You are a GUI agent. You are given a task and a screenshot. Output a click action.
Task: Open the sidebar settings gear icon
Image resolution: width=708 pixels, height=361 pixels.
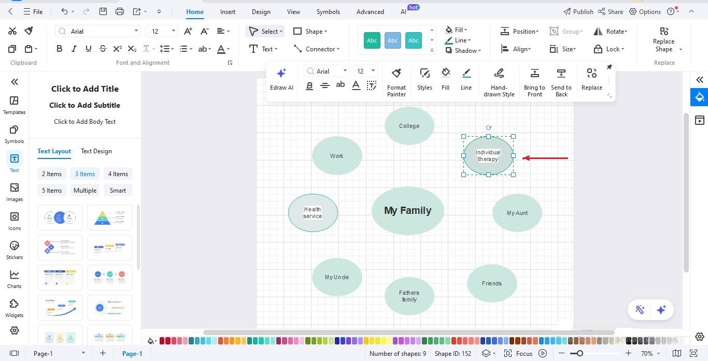(x=14, y=330)
